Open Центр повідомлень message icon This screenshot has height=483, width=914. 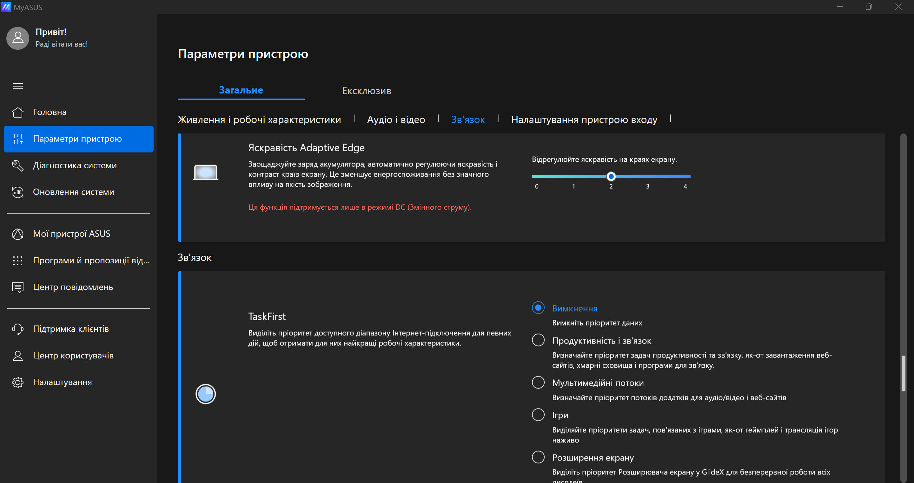[x=18, y=287]
